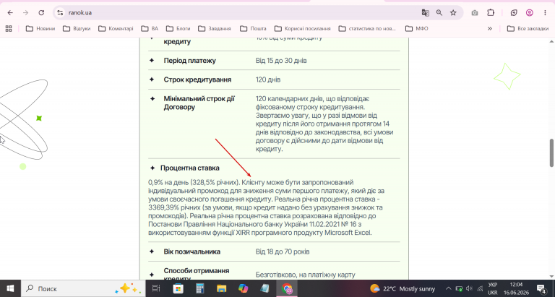The image size is (555, 297).
Task: Translate this page icon
Action: pyautogui.click(x=425, y=13)
